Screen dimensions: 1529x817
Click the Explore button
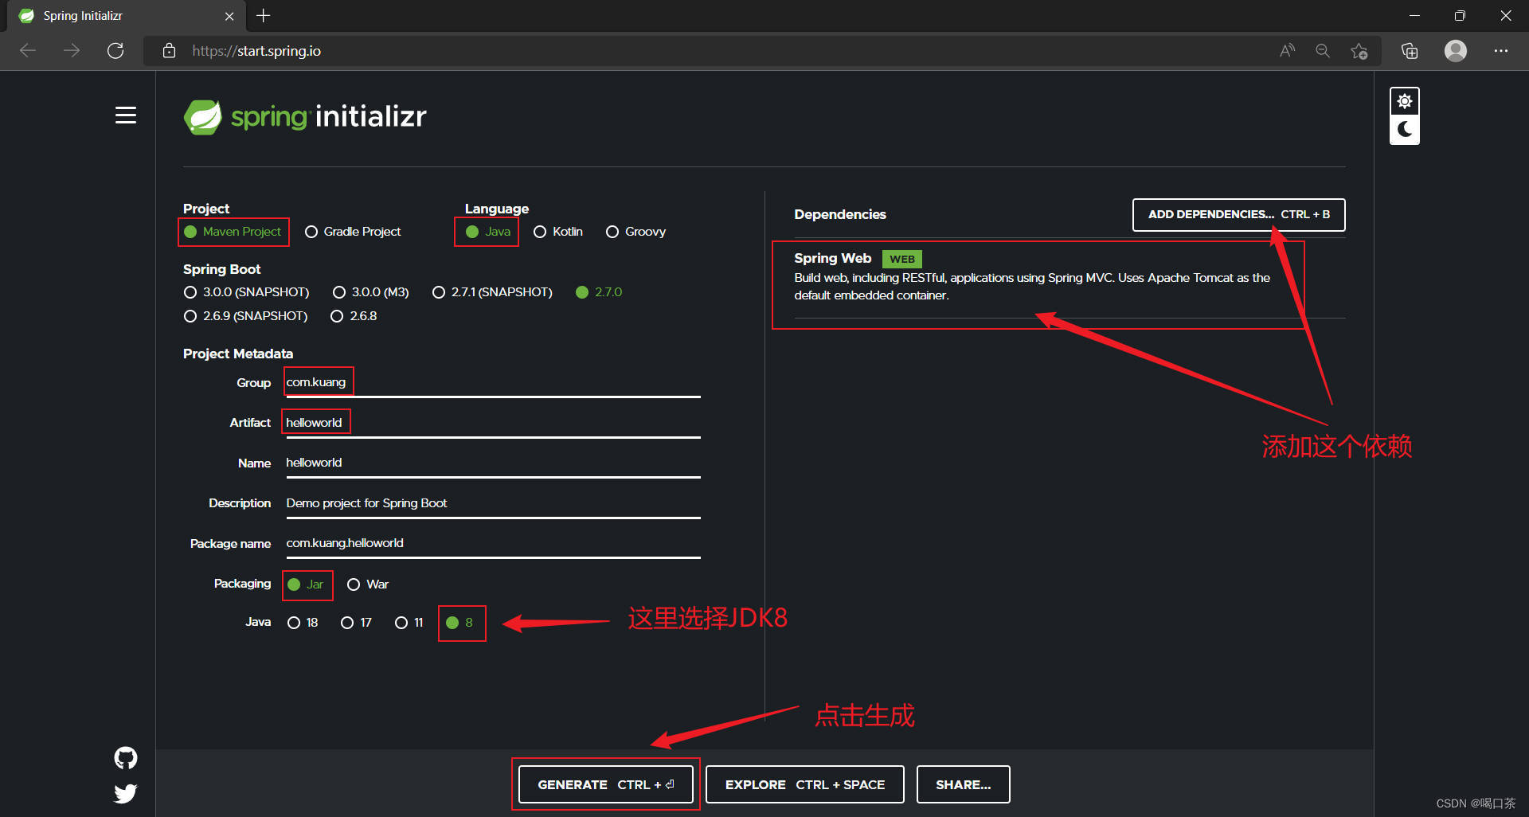[804, 784]
